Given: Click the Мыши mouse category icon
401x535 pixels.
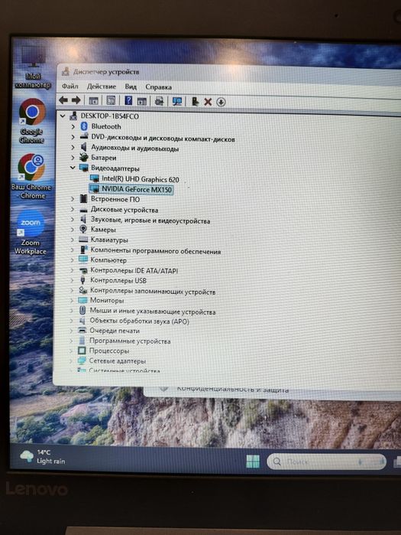Looking at the screenshot, I should click(82, 310).
